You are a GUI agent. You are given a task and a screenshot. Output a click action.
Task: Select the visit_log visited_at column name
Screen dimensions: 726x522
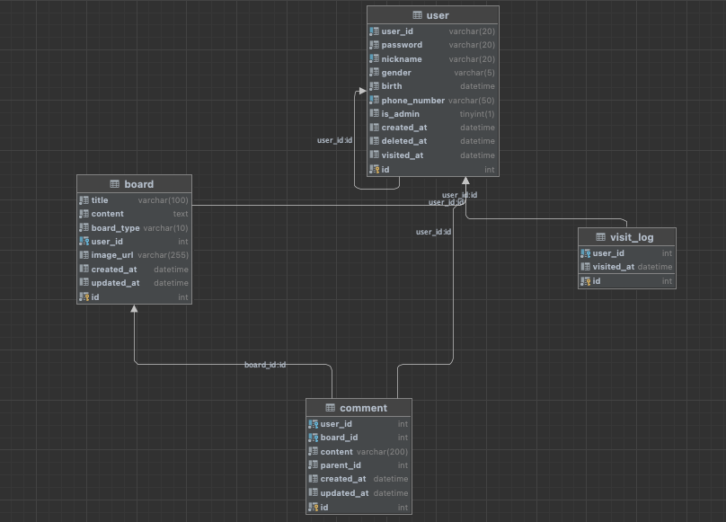614,267
